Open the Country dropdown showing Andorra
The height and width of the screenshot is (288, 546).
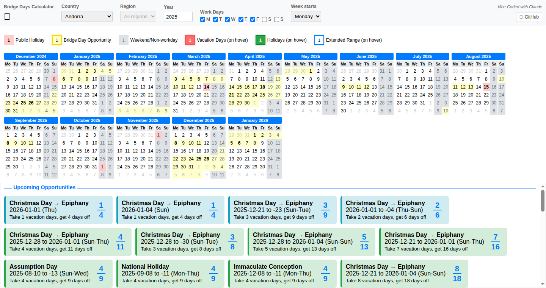click(87, 16)
